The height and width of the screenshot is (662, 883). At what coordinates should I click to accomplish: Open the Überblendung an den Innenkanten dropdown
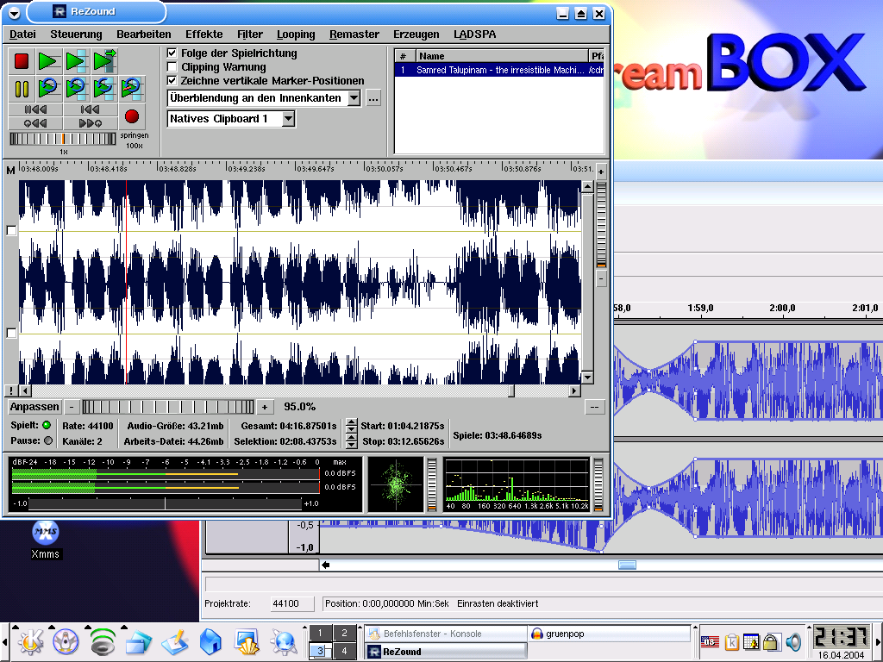(354, 98)
